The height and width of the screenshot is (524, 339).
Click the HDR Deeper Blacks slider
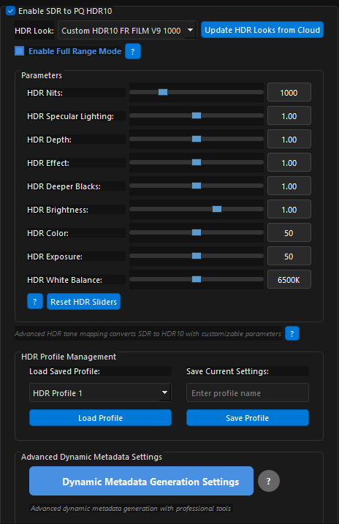click(x=197, y=186)
